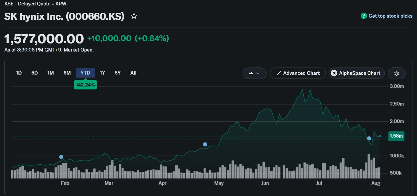The width and height of the screenshot is (417, 196).
Task: Click the late-July blue event marker
Action: click(x=369, y=138)
